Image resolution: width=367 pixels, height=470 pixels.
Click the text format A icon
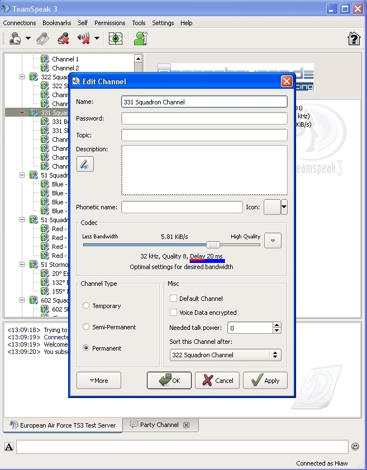(9, 447)
